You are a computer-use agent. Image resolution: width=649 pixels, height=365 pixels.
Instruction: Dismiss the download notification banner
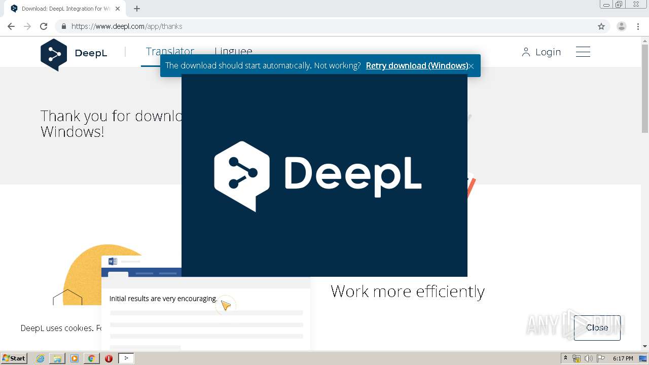(x=471, y=66)
